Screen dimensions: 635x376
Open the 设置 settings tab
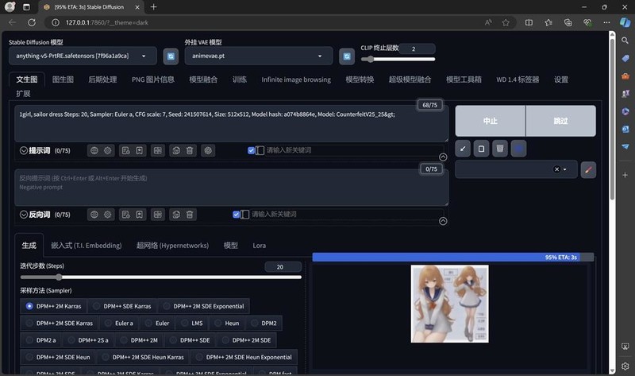(561, 79)
